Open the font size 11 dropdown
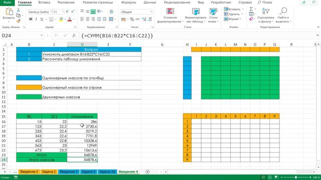This screenshot has height=180, width=321. (x=63, y=12)
